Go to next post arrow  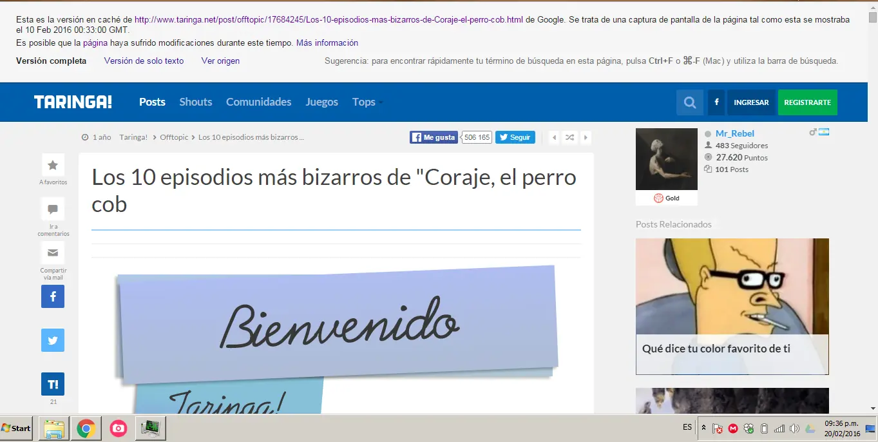click(586, 137)
